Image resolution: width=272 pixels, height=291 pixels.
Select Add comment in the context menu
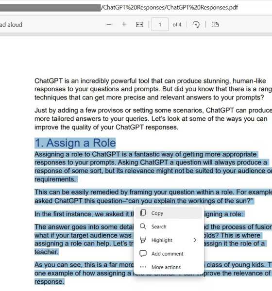coord(169,254)
